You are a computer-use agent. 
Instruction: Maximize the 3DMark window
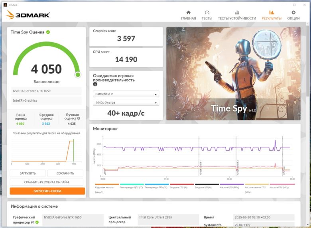[294, 5]
